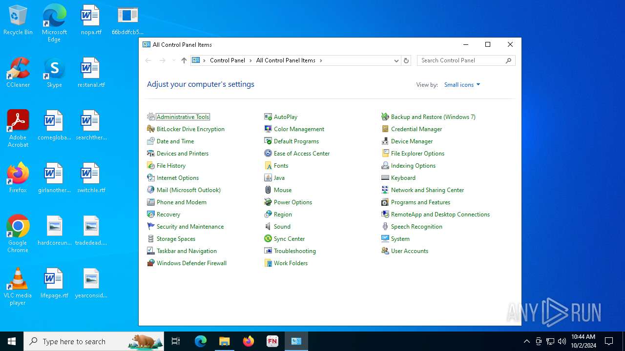Click the Search Control Panel field

point(466,60)
